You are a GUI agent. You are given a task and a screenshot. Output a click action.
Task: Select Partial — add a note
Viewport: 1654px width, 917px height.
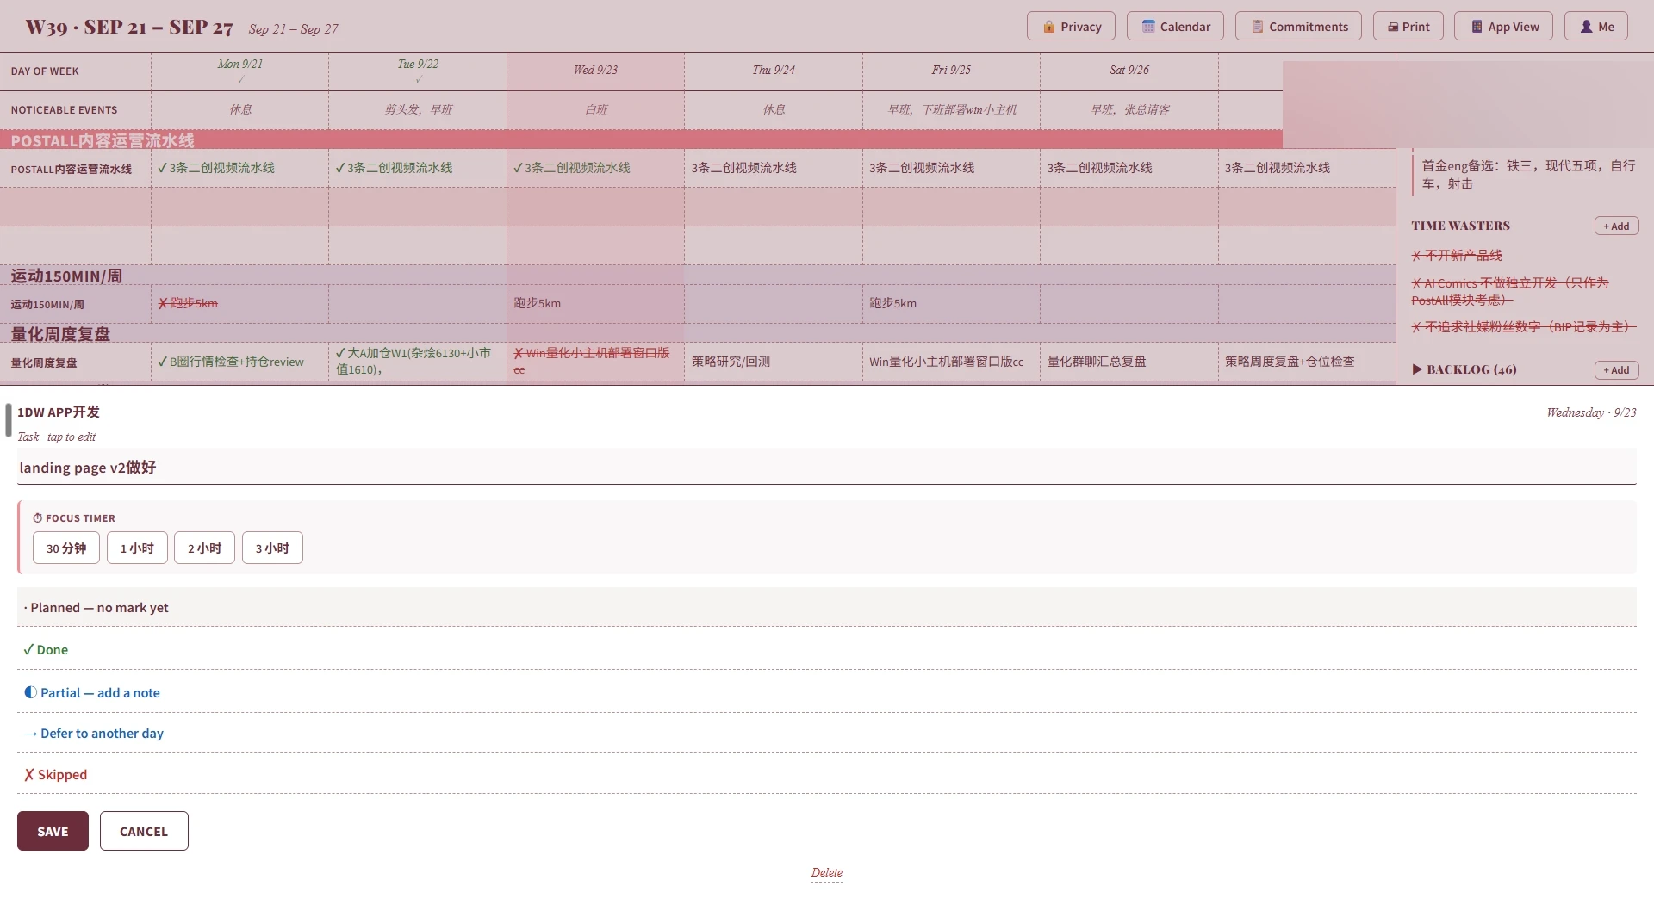[826, 692]
